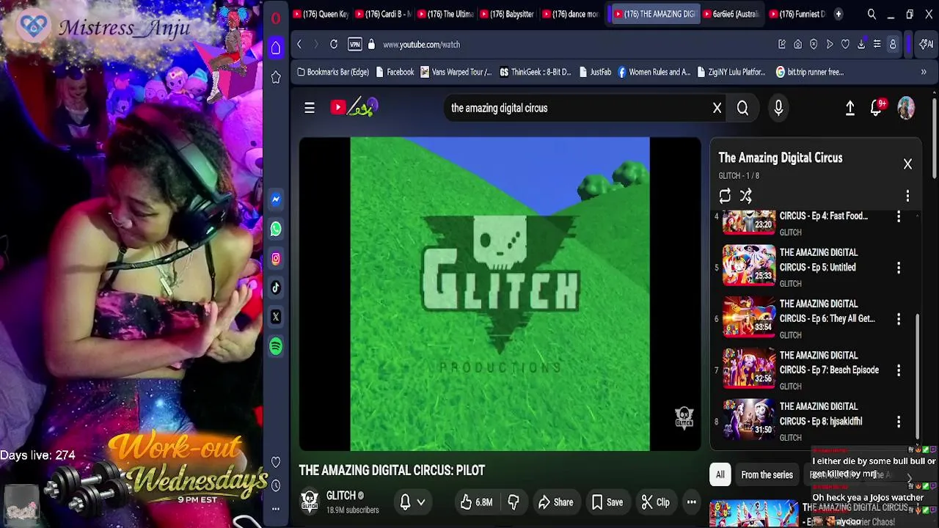Image resolution: width=939 pixels, height=528 pixels.
Task: Open options for Ep 4: Fast Food
Action: pyautogui.click(x=899, y=216)
